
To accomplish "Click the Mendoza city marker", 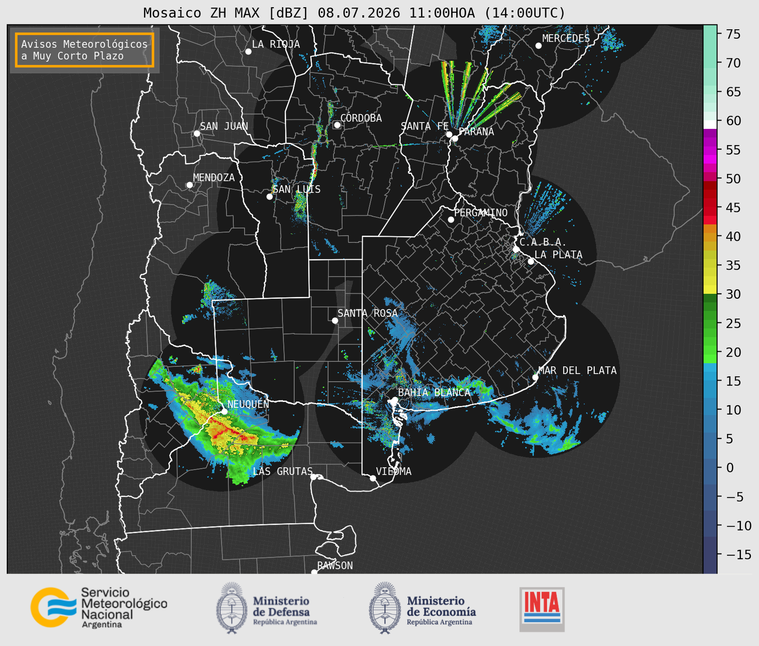I will (x=189, y=185).
